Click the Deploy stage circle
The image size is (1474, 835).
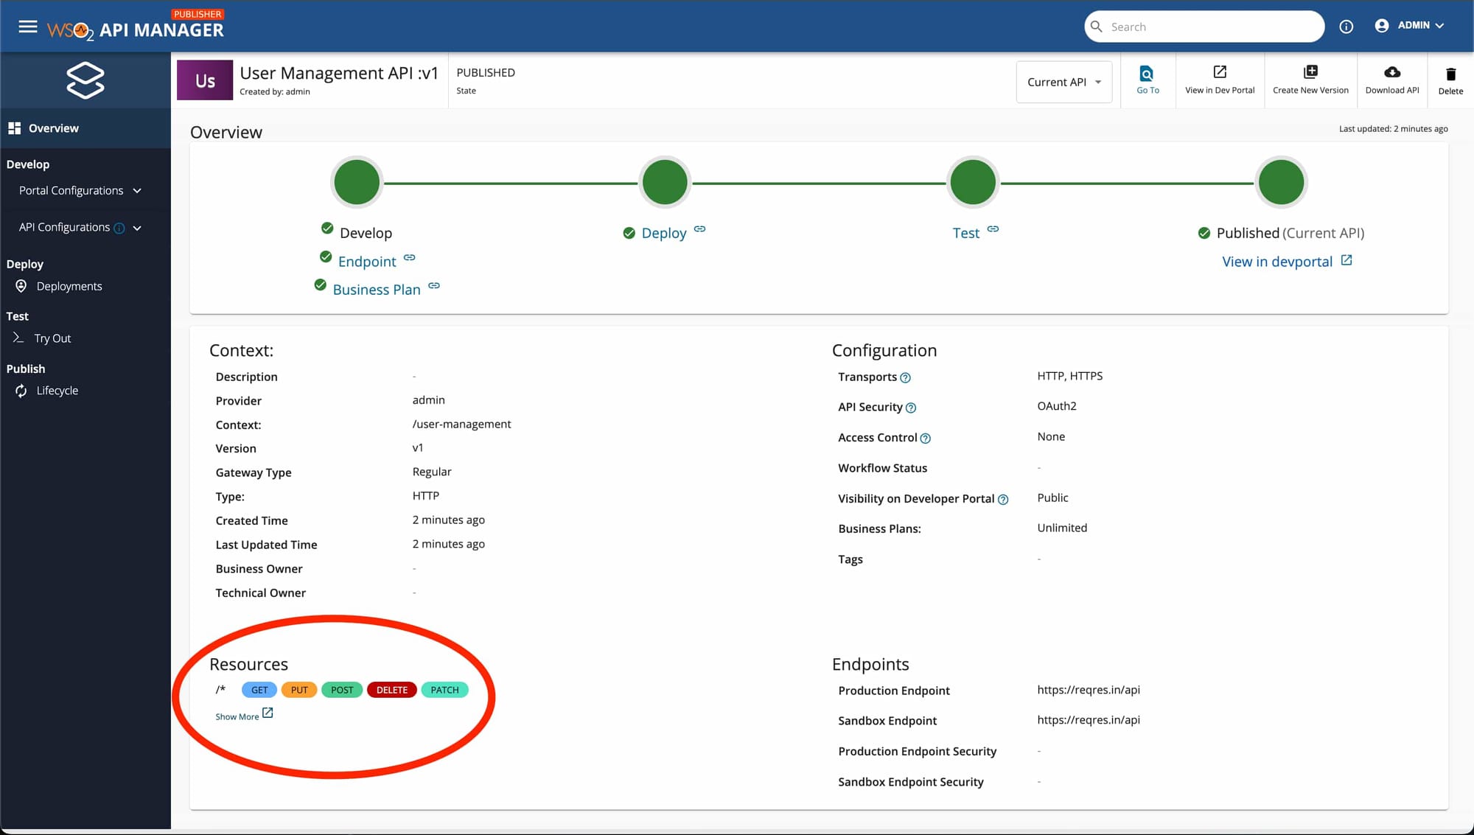pyautogui.click(x=665, y=182)
